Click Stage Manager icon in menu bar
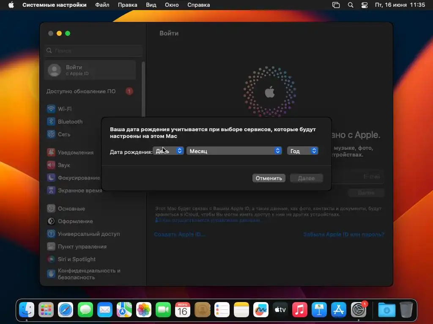Image resolution: width=433 pixels, height=324 pixels. point(336,5)
